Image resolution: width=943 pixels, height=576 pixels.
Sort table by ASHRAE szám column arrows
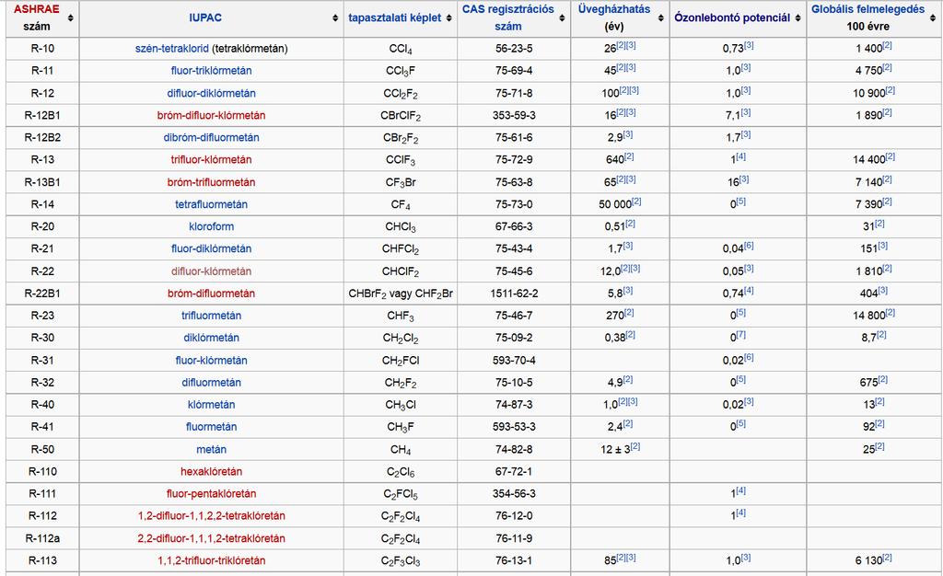71,18
